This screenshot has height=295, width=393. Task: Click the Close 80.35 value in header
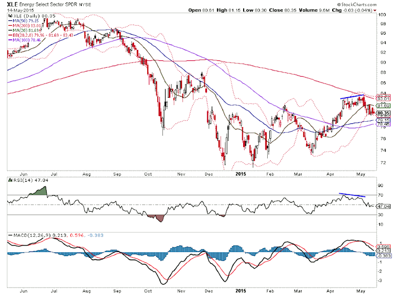tap(283, 10)
